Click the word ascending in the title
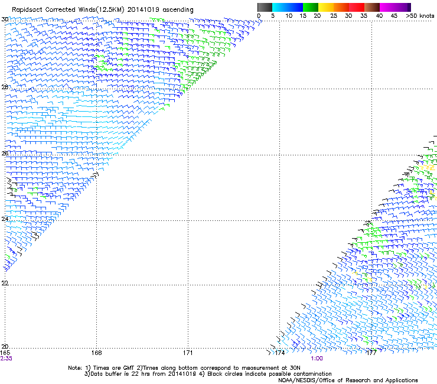 pyautogui.click(x=178, y=10)
